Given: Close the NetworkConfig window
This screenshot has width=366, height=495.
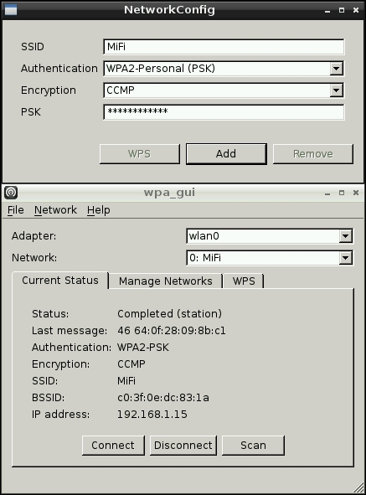Looking at the screenshot, I should (x=356, y=10).
